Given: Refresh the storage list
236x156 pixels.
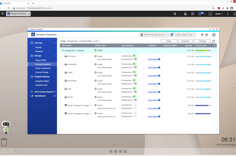Looking at the screenshot, I should (x=214, y=41).
